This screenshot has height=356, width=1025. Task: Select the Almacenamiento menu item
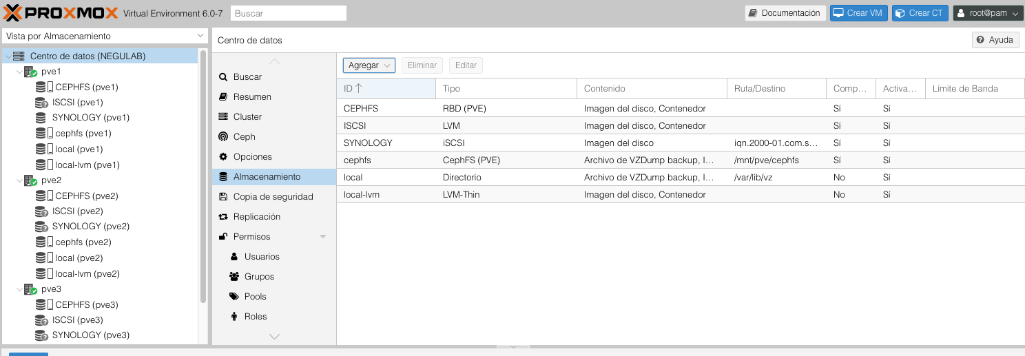coord(267,176)
